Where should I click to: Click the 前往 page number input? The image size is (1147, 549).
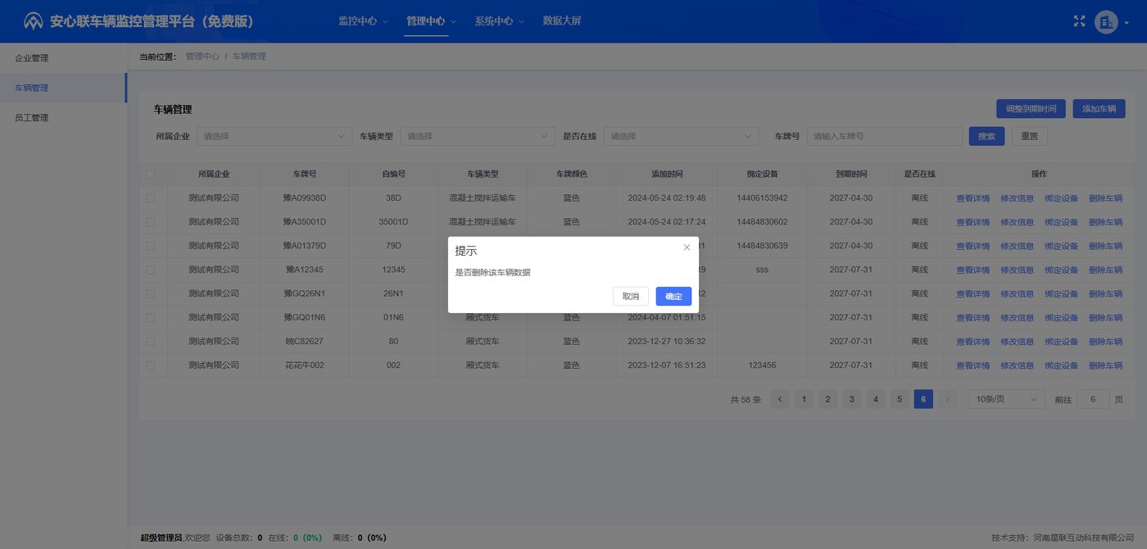[1093, 399]
